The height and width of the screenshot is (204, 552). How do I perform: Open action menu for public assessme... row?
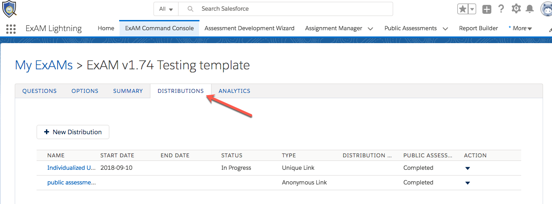coord(468,183)
